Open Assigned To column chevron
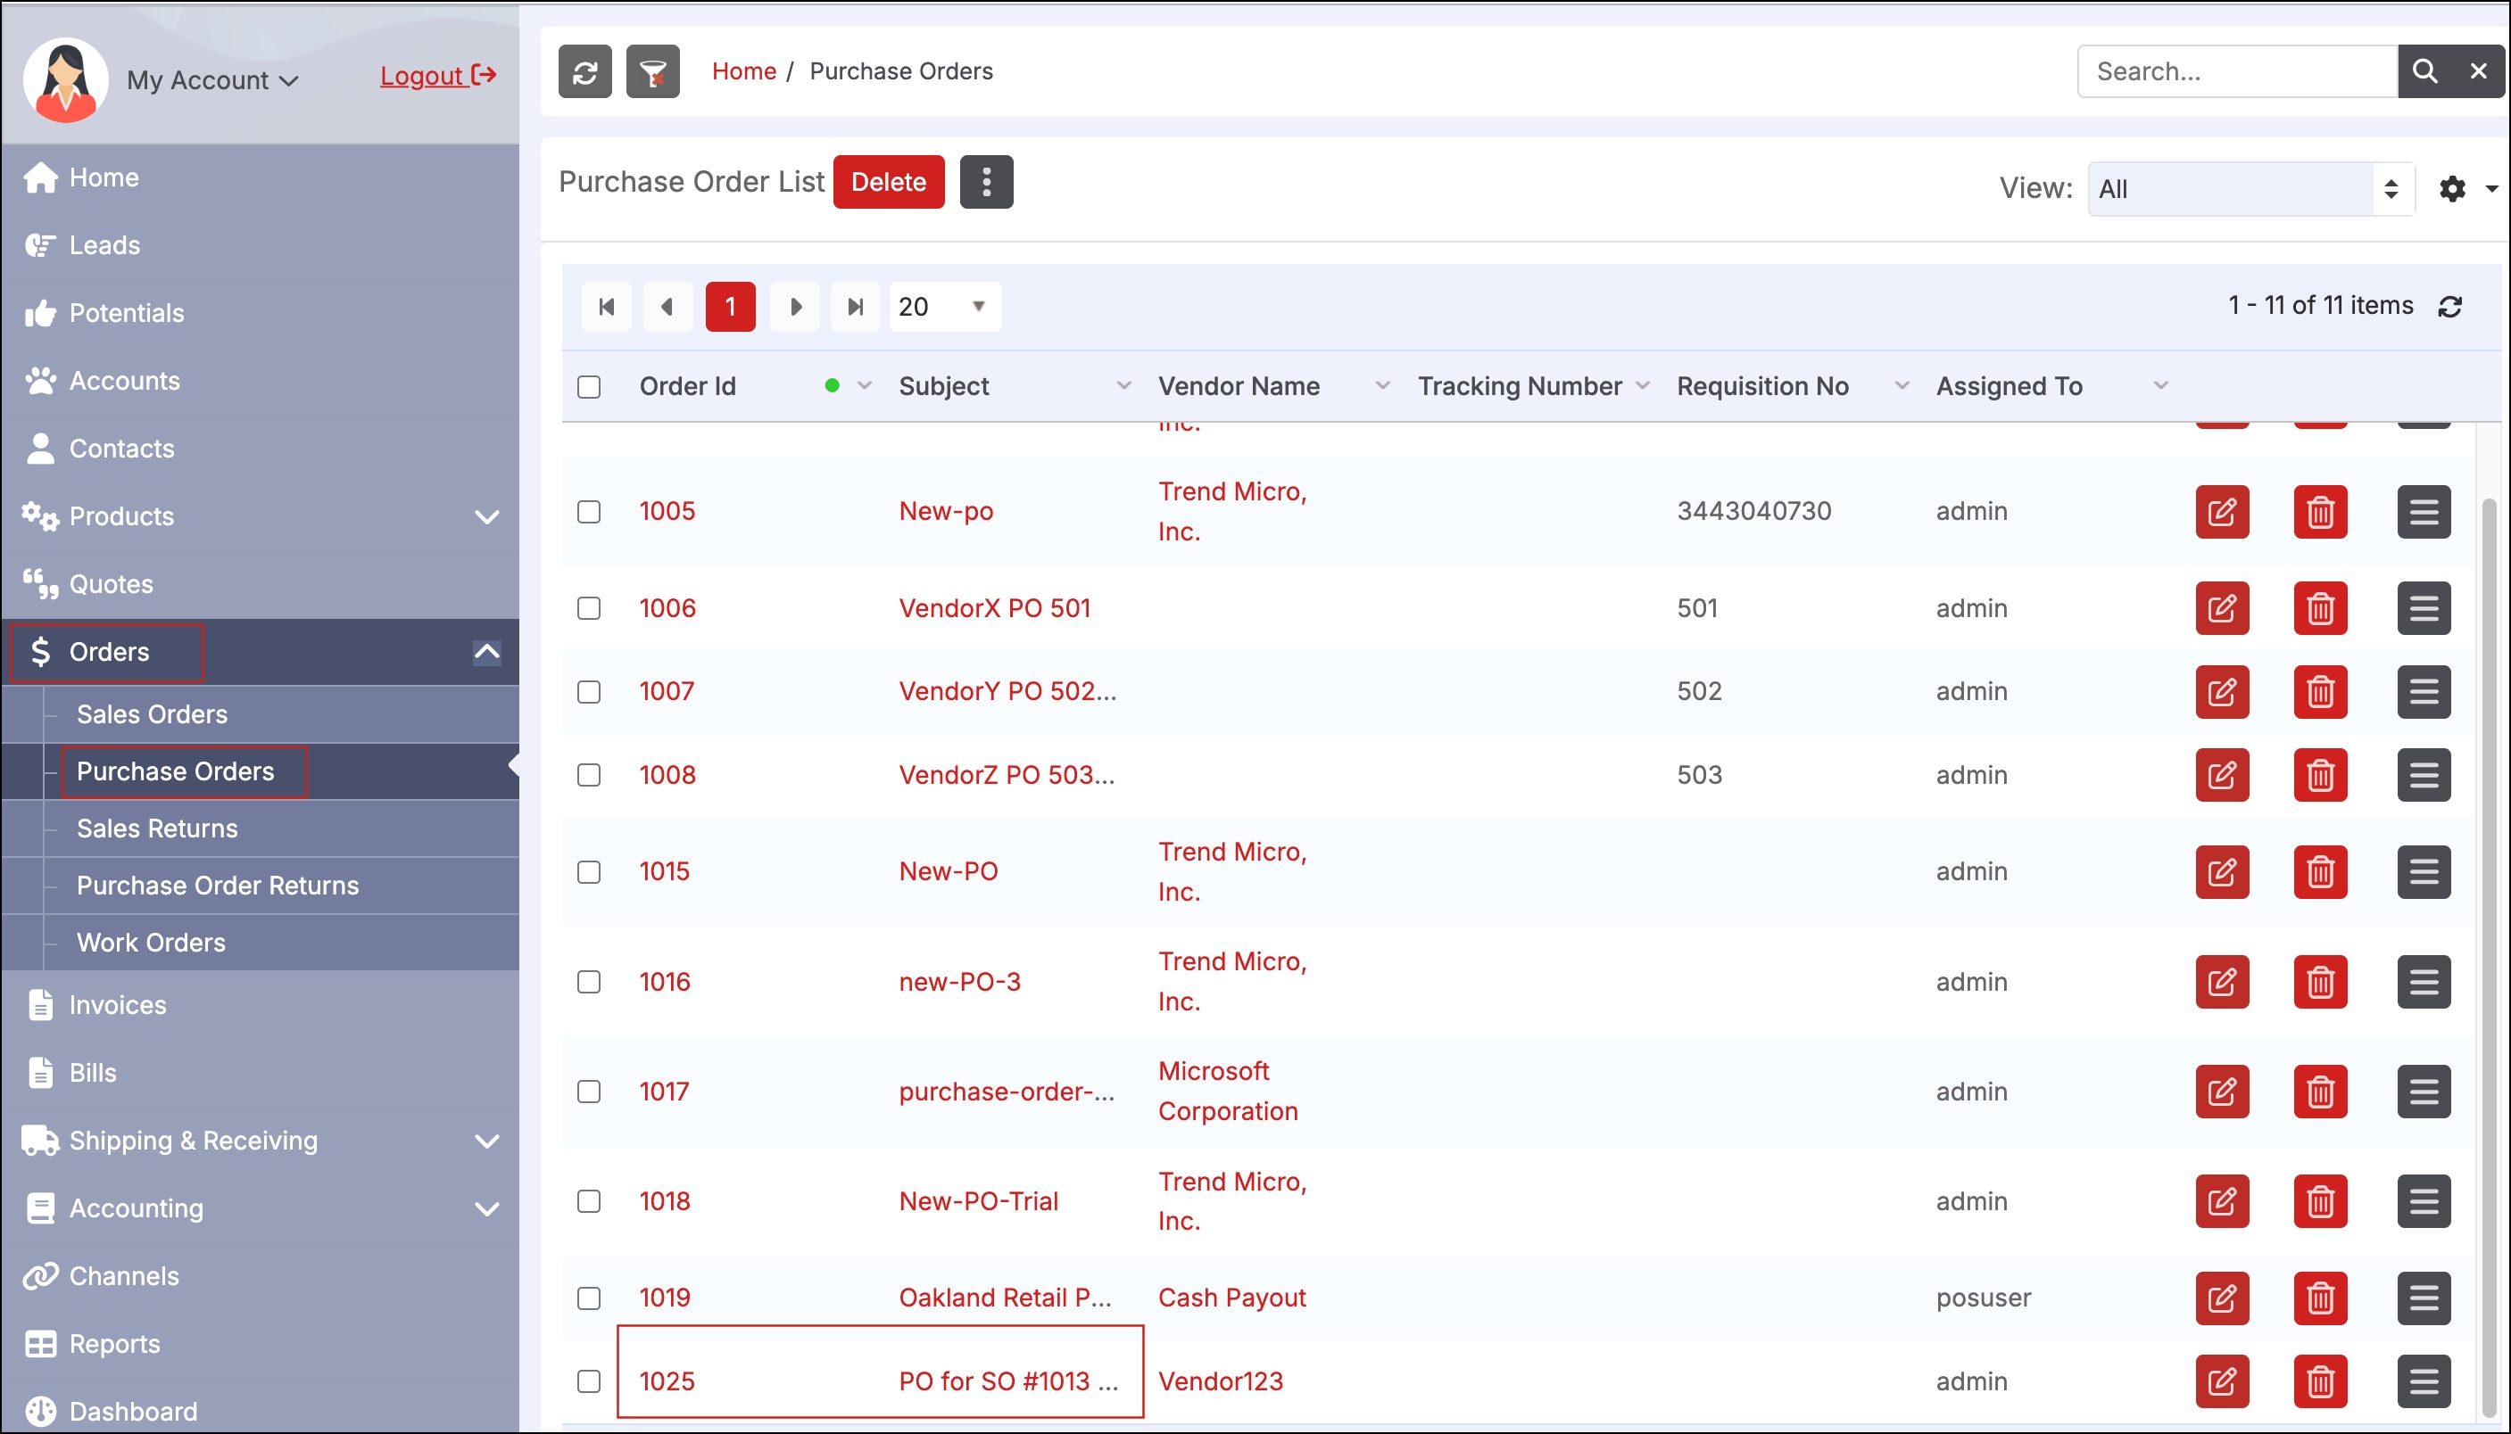Image resolution: width=2511 pixels, height=1434 pixels. pos(2161,386)
